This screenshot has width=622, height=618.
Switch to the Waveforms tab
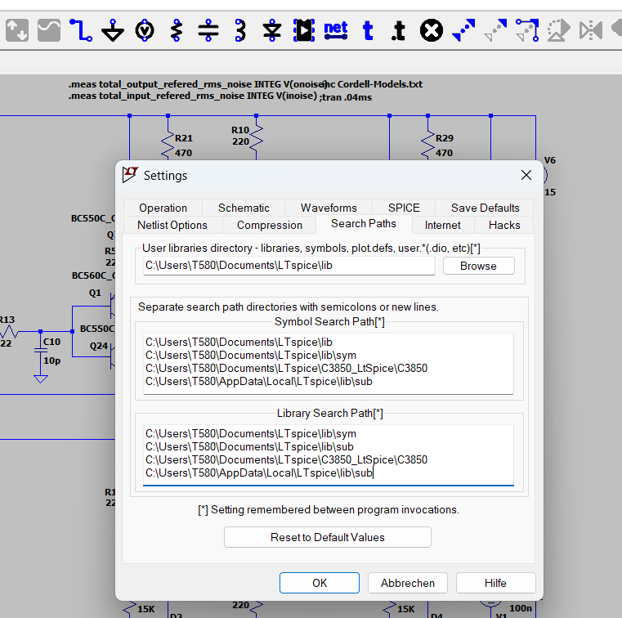[329, 208]
